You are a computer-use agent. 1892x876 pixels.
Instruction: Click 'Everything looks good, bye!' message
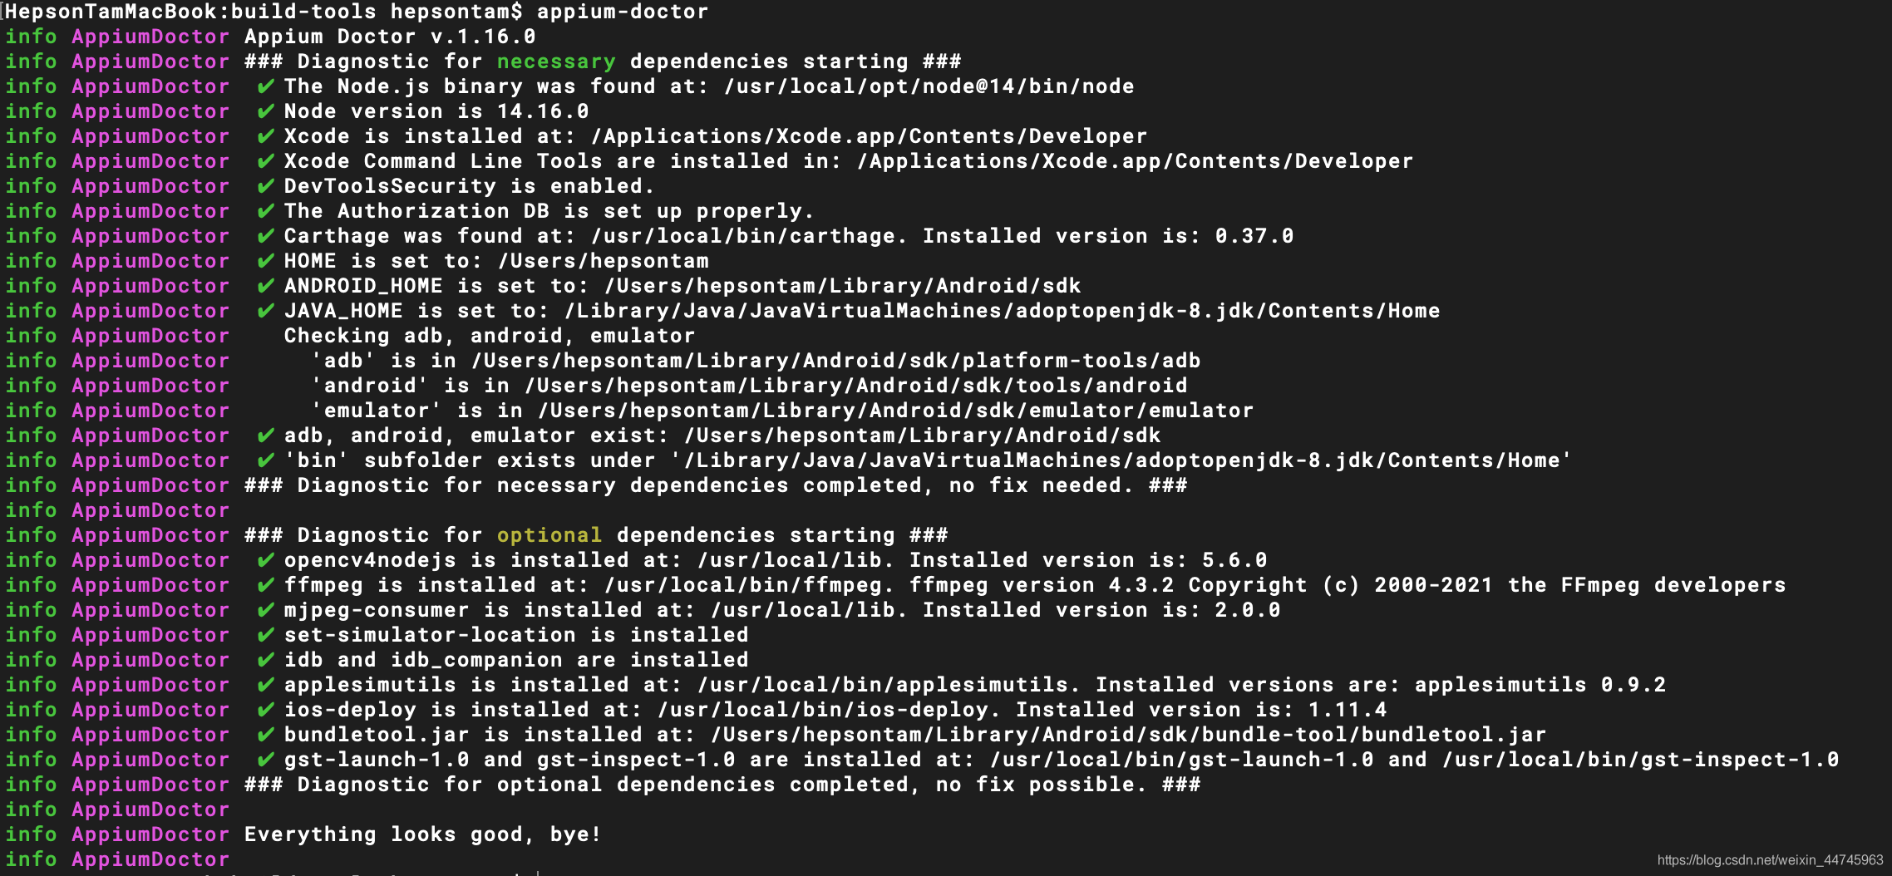(x=422, y=834)
